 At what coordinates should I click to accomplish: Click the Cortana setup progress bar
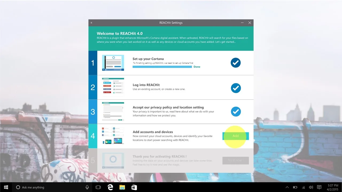[162, 67]
